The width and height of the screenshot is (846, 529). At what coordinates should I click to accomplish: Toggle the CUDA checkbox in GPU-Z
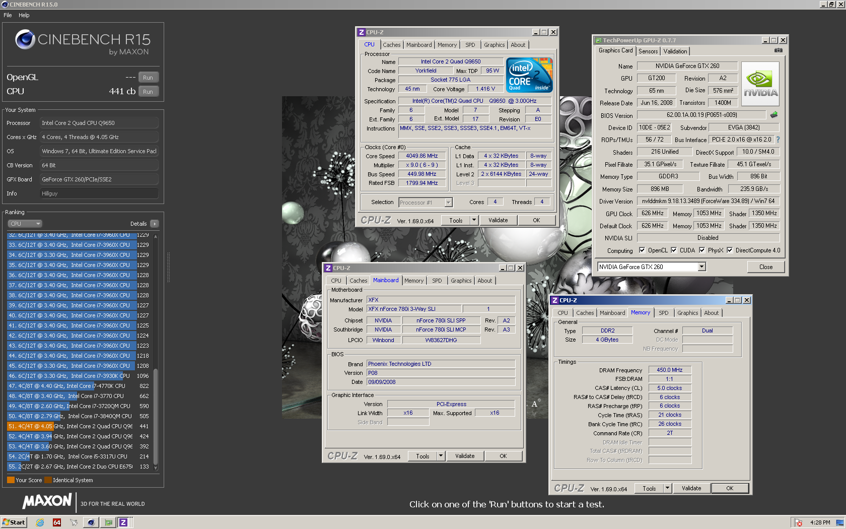pos(673,250)
